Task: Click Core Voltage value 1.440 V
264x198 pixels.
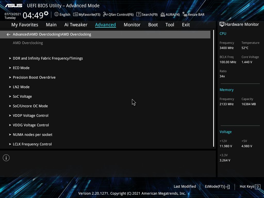Action: coord(247,62)
